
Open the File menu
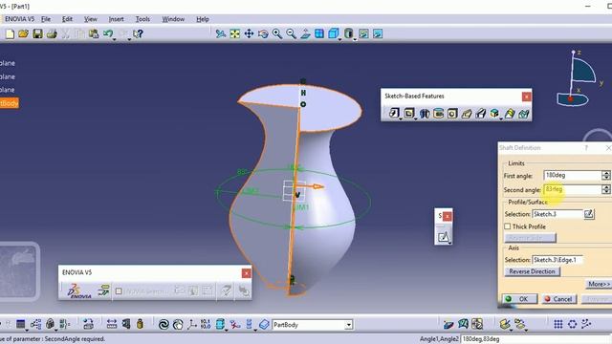click(46, 19)
